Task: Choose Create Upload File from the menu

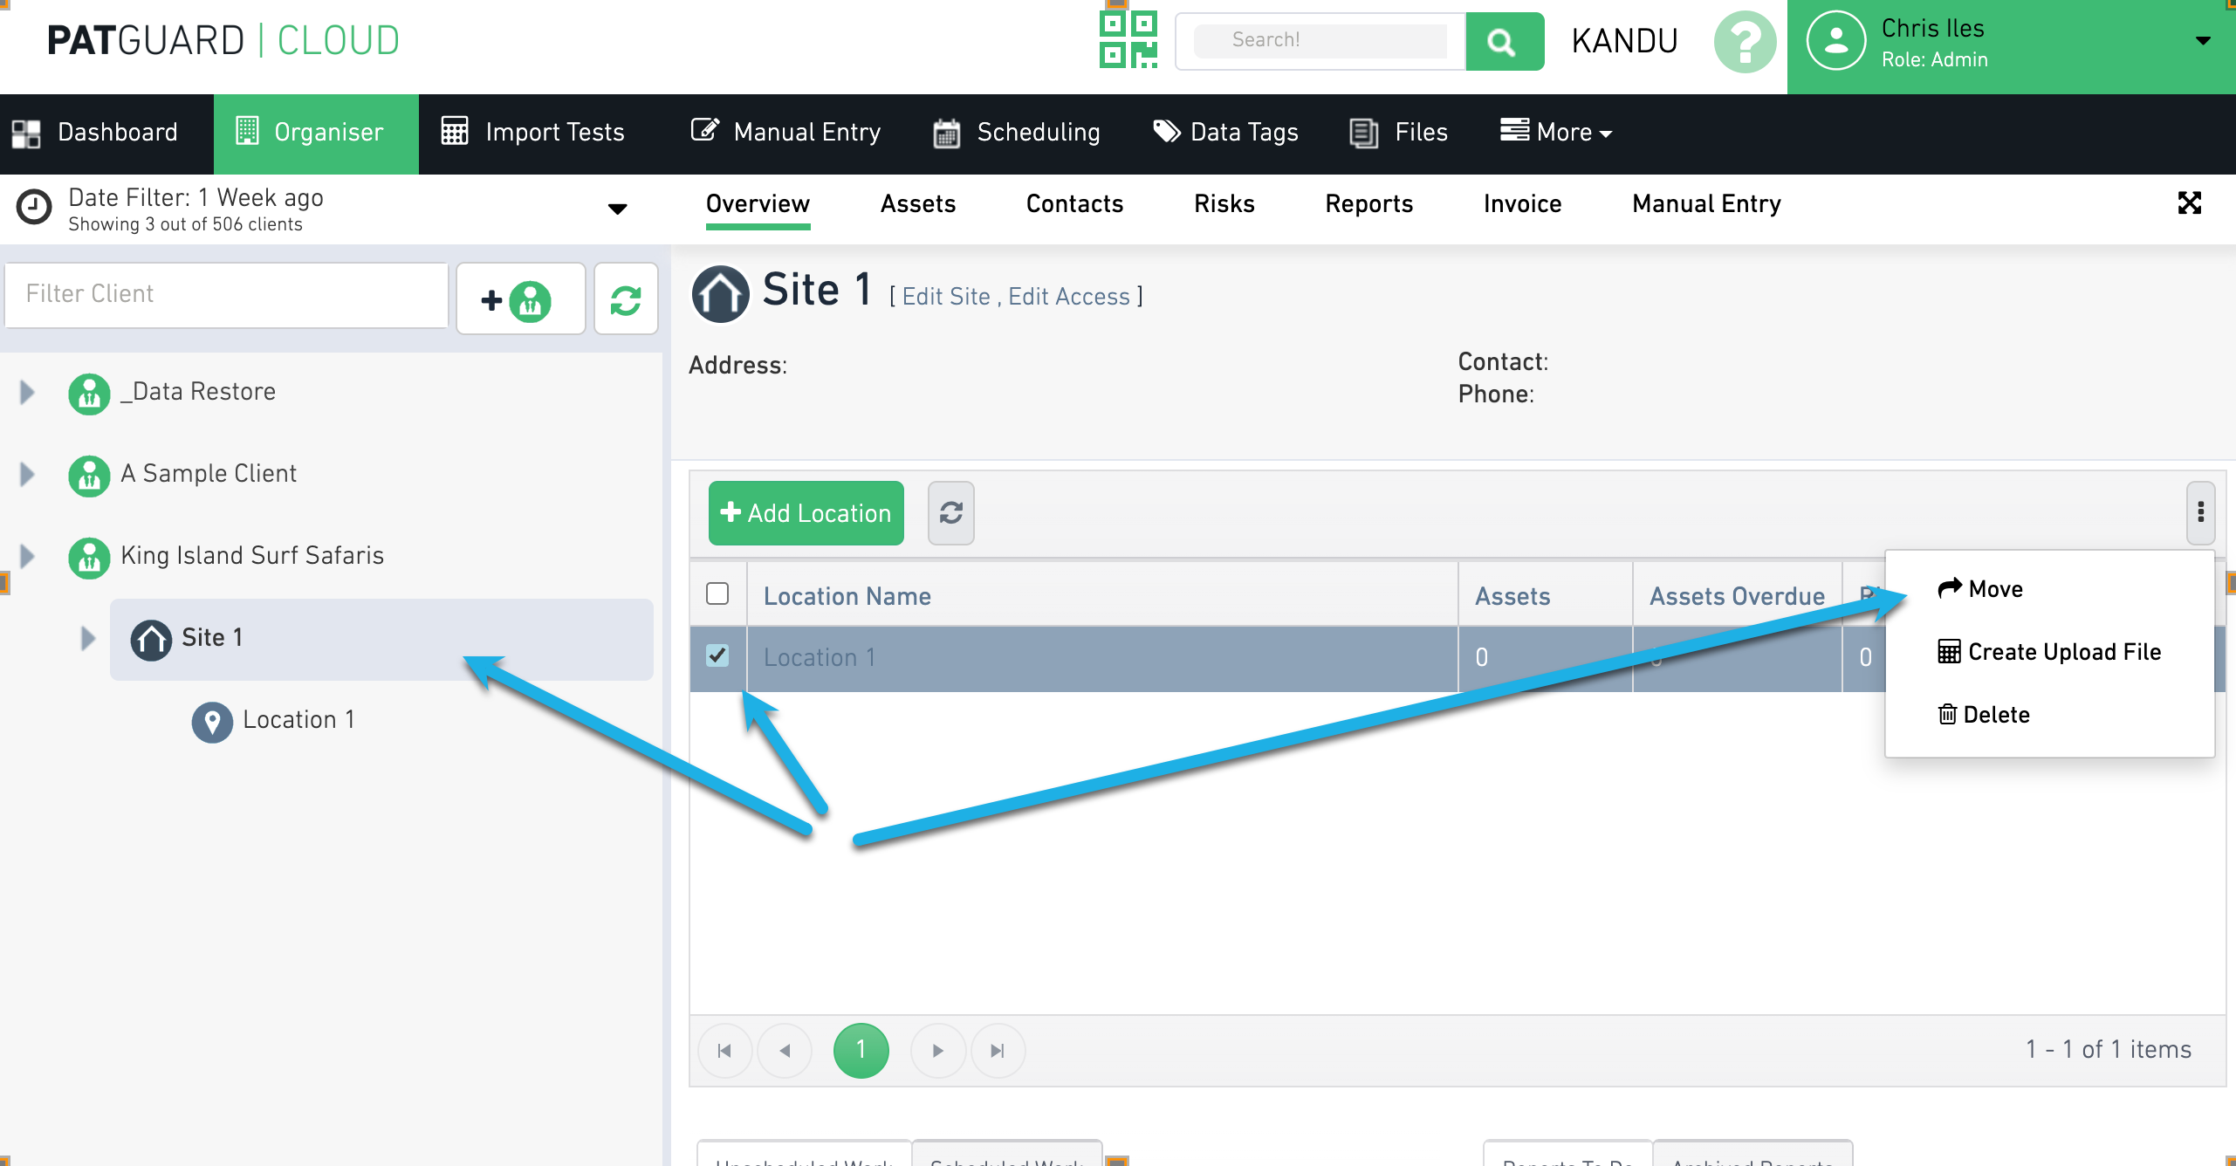Action: [x=2049, y=652]
